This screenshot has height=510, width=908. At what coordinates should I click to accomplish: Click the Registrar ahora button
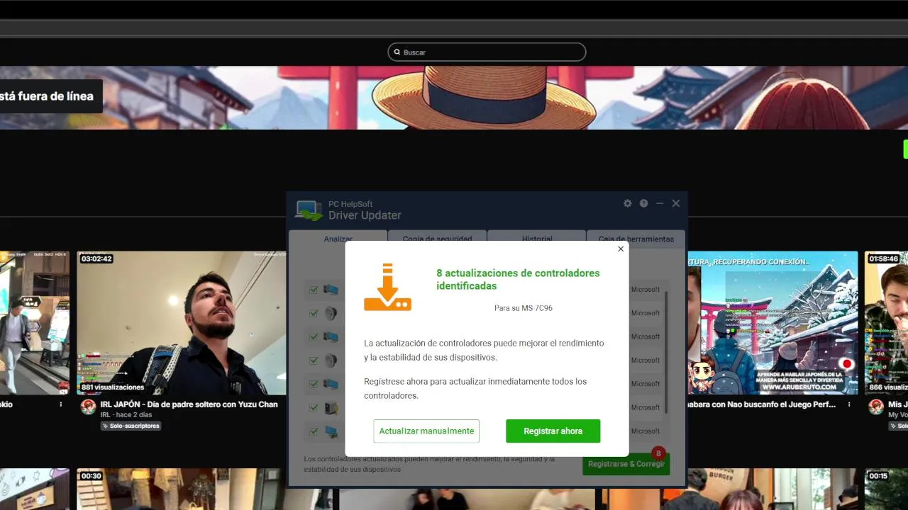[x=553, y=431]
